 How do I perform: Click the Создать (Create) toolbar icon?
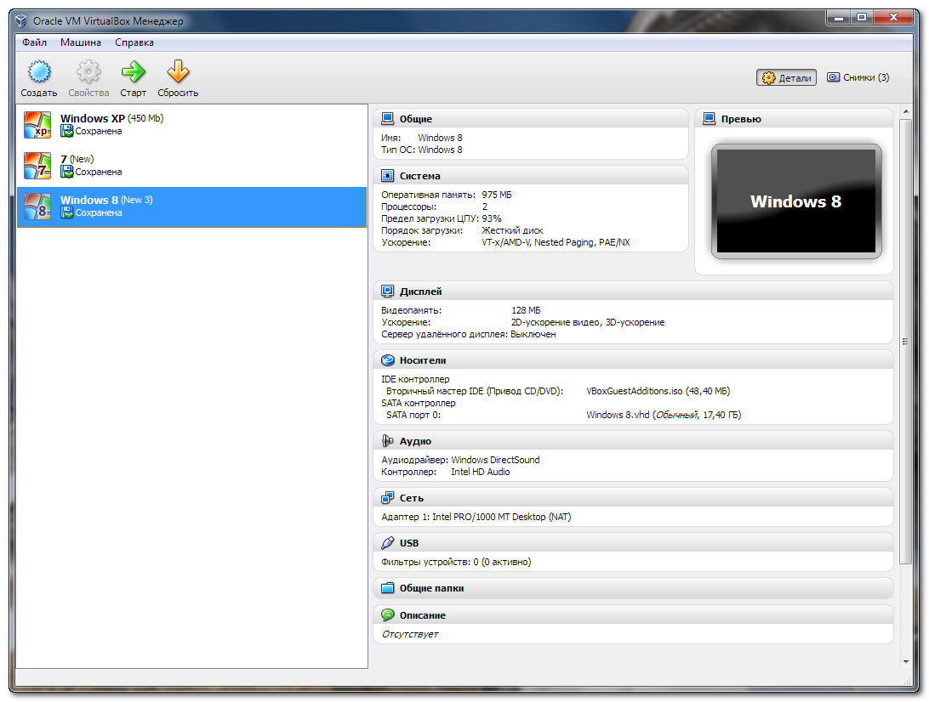coord(39,71)
